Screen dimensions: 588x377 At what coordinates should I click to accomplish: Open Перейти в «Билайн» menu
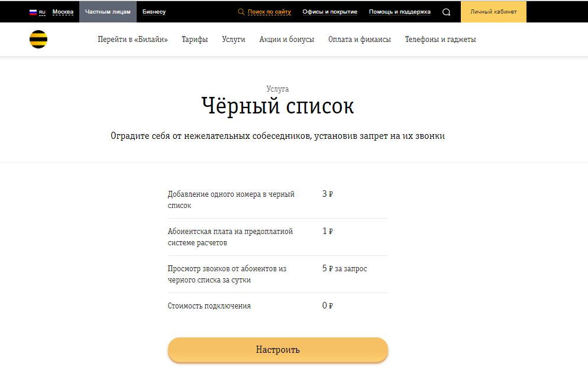(133, 40)
